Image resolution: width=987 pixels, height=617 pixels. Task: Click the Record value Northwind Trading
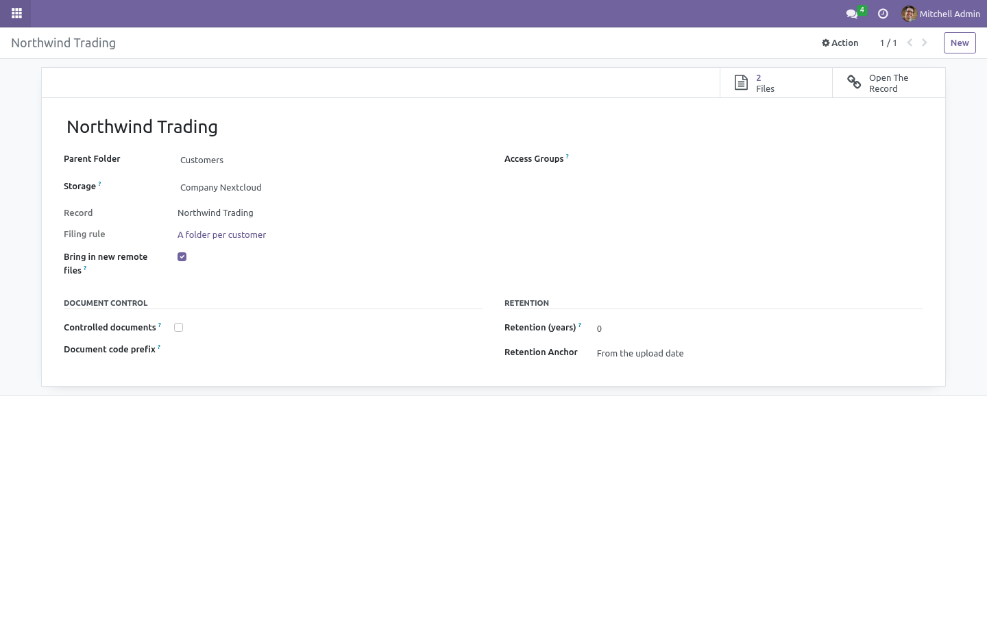[215, 213]
